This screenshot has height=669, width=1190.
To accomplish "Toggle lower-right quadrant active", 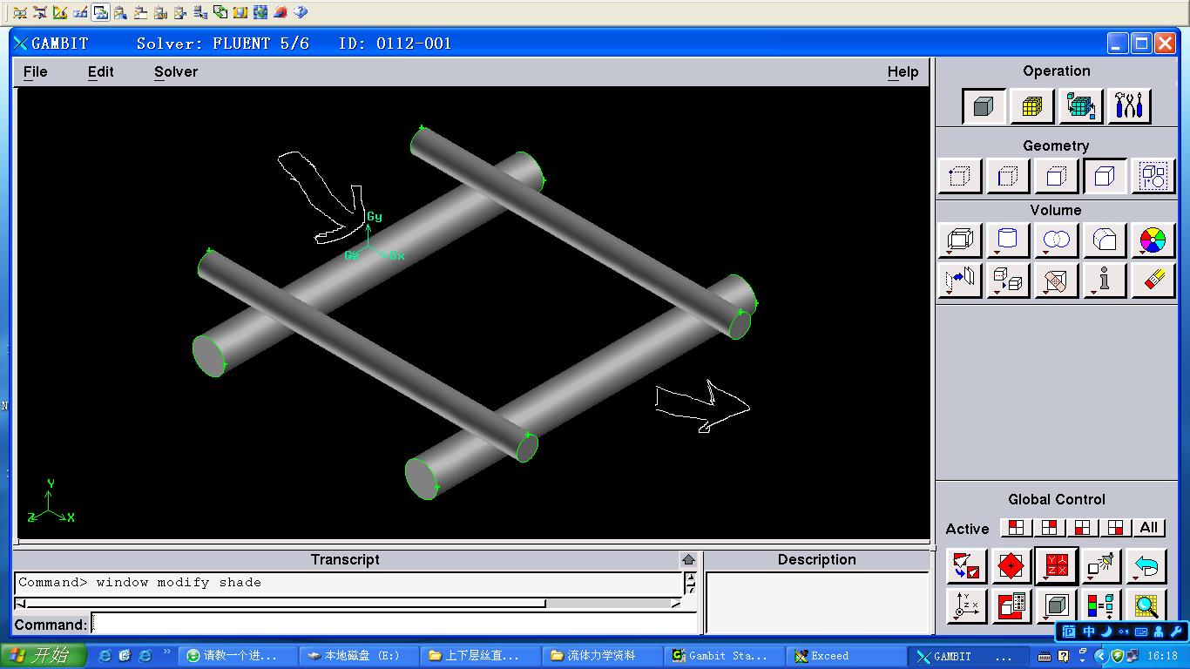I will pyautogui.click(x=1115, y=528).
